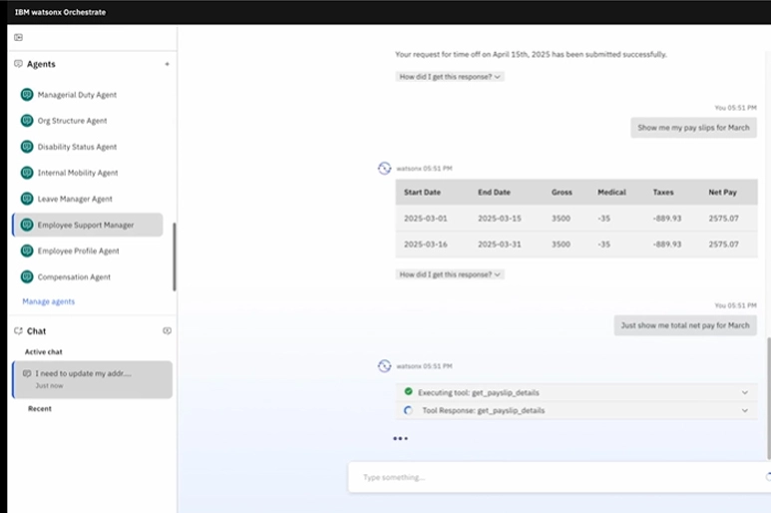Select Compensation Agent
This screenshot has height=513, width=771.
coord(74,276)
